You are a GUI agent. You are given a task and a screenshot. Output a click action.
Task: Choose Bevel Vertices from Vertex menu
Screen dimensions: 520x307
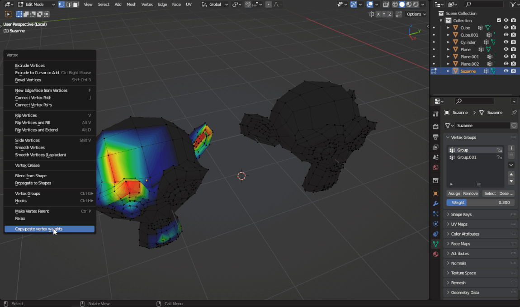[49, 80]
